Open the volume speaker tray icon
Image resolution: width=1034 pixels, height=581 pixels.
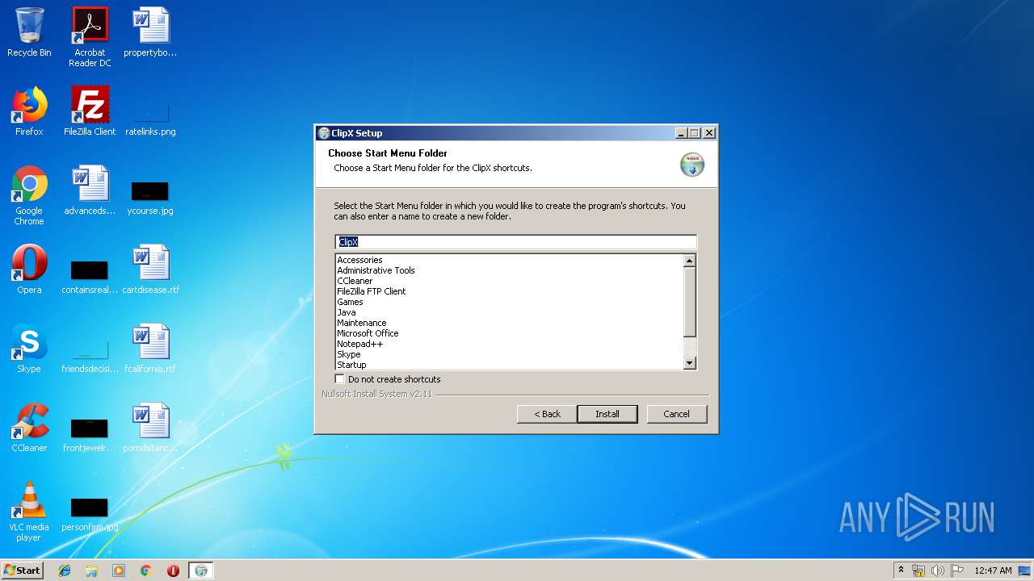(x=937, y=571)
